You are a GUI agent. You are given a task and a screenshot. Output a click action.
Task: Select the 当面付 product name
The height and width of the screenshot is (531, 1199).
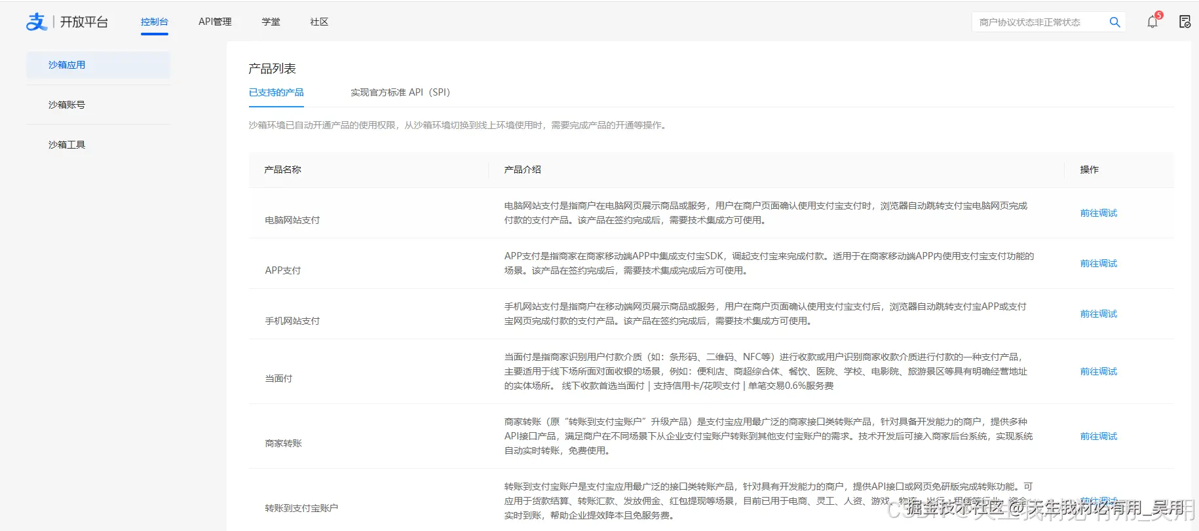tap(278, 378)
